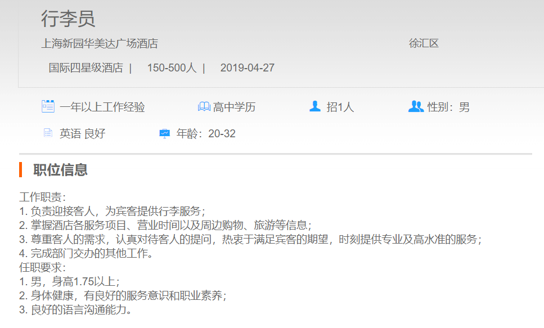The image size is (544, 328).
Task: Open the 上海新园华美达广场酒店 company link
Action: (x=100, y=43)
